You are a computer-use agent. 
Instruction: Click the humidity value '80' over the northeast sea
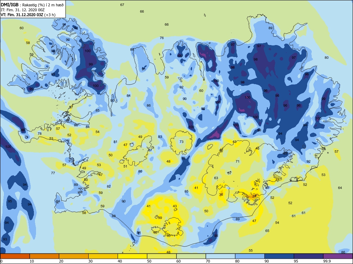click(x=327, y=57)
